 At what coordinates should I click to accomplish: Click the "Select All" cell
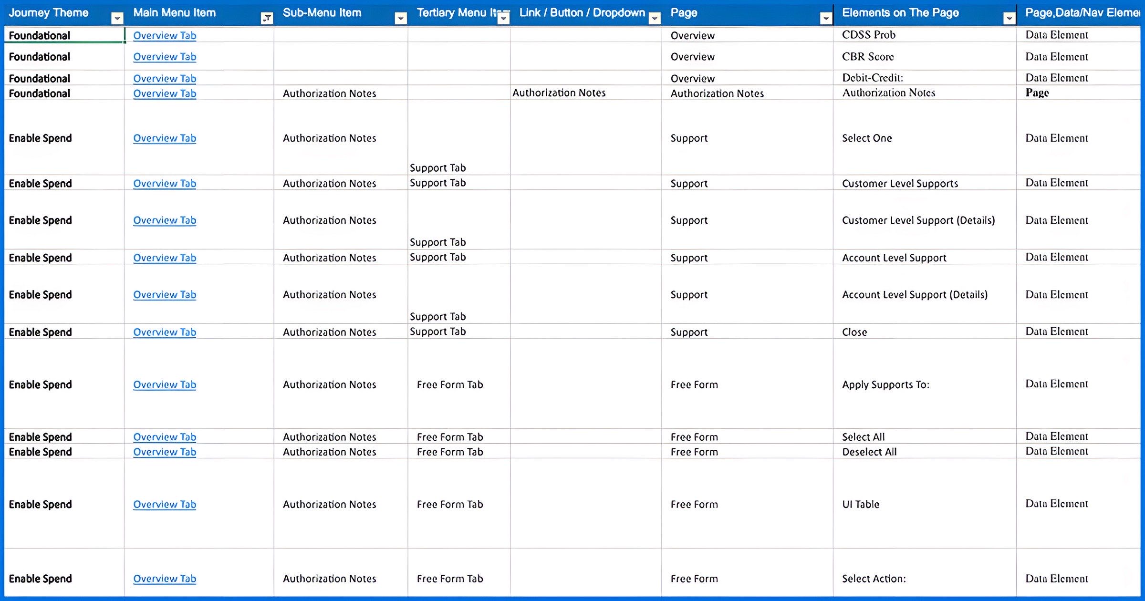pyautogui.click(x=925, y=437)
